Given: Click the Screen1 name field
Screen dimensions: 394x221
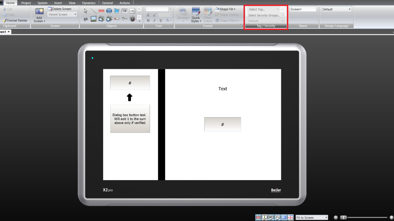Looking at the screenshot, I should 303,9.
